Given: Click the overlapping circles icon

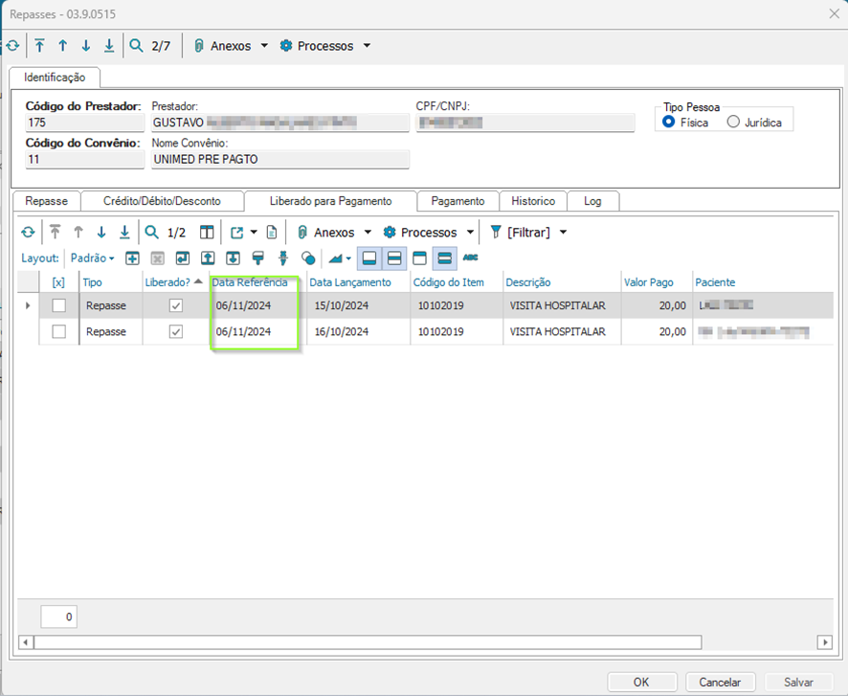Looking at the screenshot, I should [308, 258].
